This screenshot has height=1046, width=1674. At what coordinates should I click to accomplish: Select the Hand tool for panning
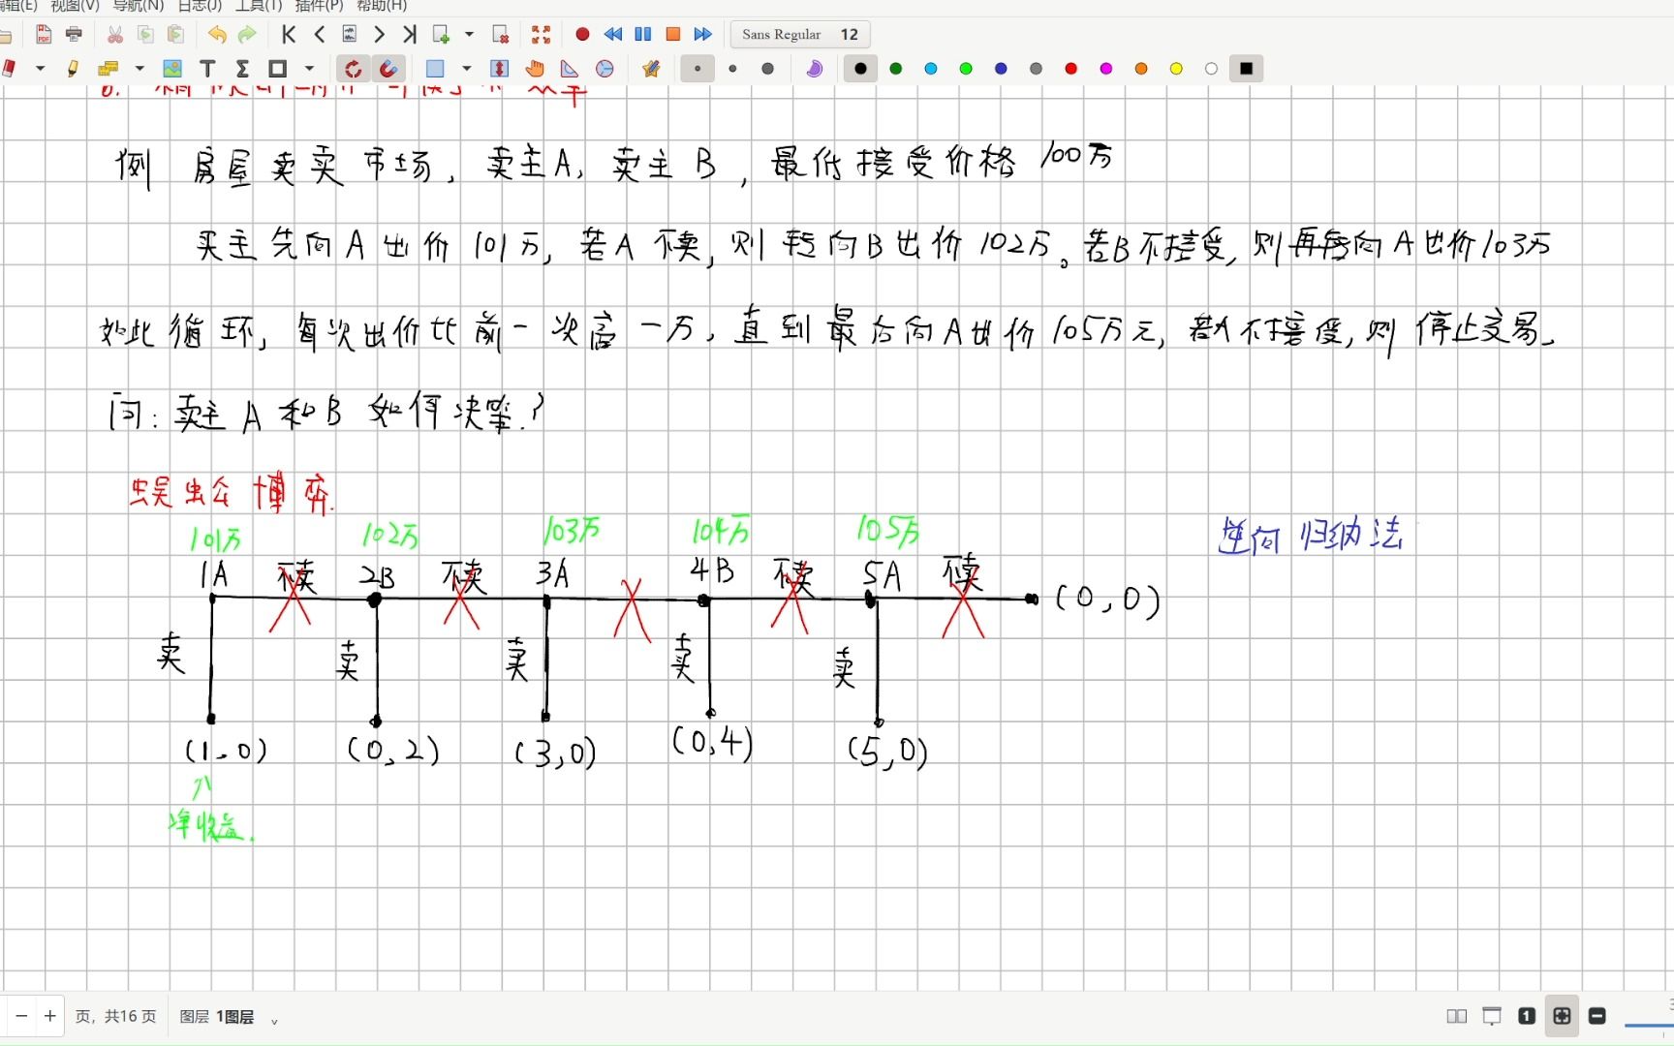click(534, 68)
